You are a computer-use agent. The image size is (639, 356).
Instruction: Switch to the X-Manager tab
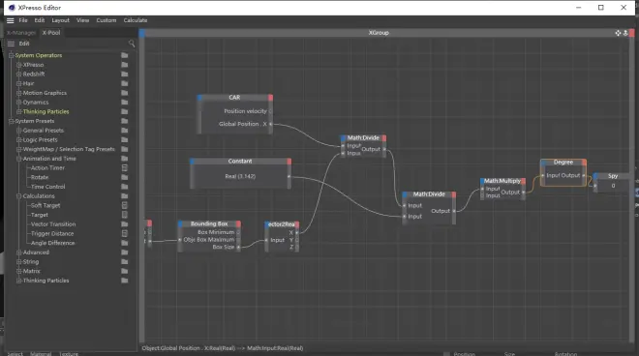(x=21, y=33)
